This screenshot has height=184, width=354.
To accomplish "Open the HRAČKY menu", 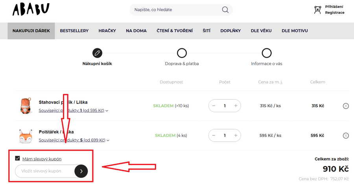I will 107,31.
